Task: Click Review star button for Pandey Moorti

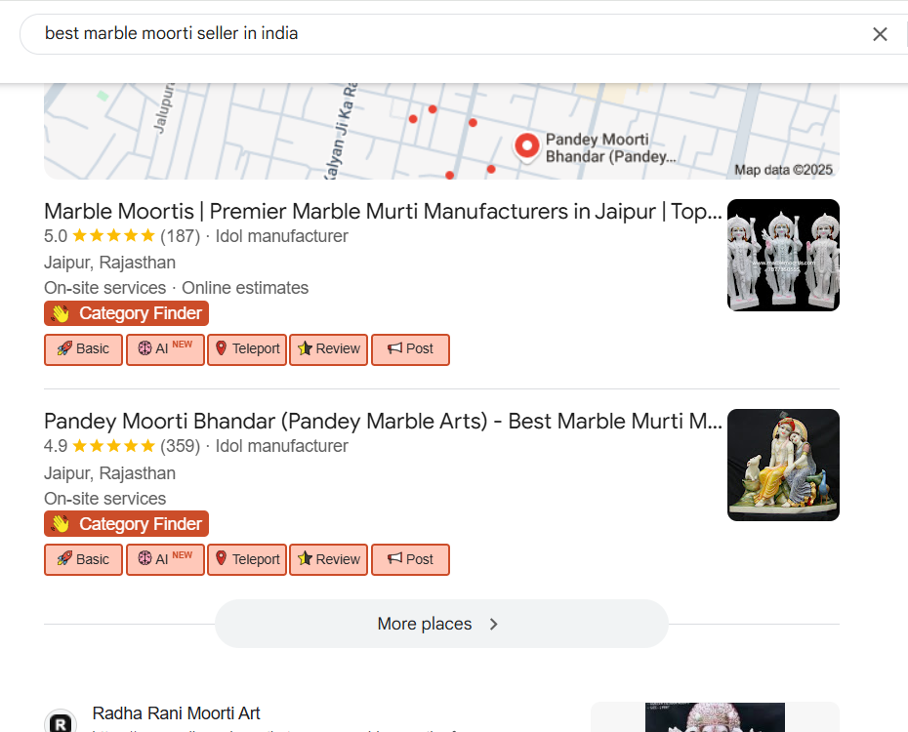Action: [x=329, y=559]
